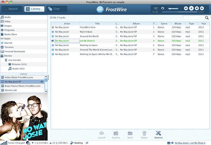This screenshot has height=145, width=211.
Task: Toggle repeat/loop playback
Action: click(163, 8)
